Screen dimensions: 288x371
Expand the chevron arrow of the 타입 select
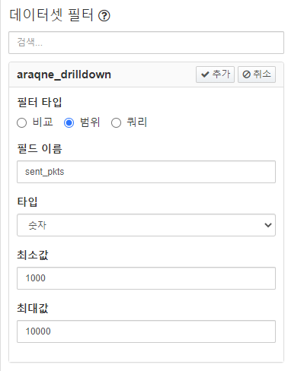coord(268,225)
